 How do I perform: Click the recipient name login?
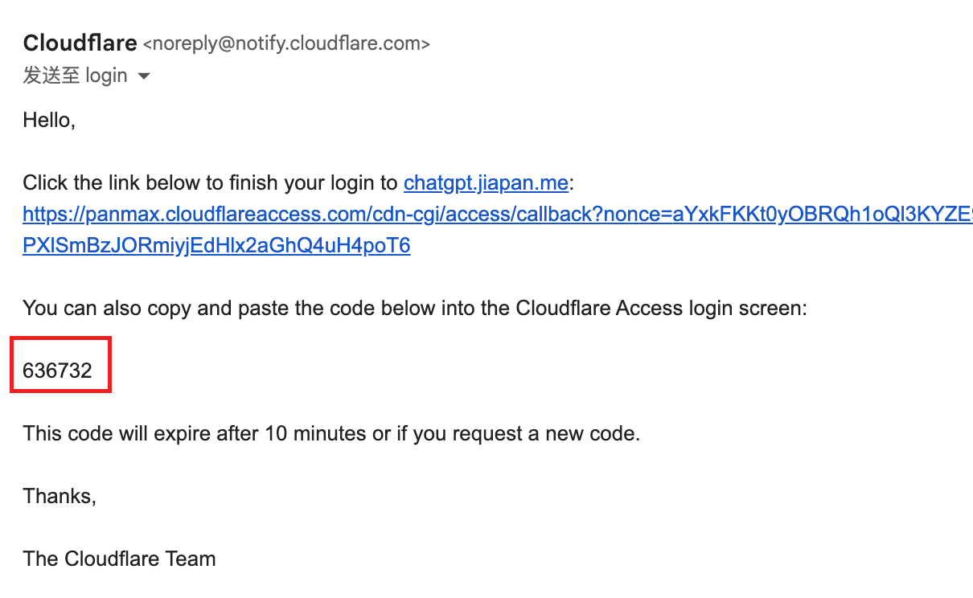click(x=106, y=76)
